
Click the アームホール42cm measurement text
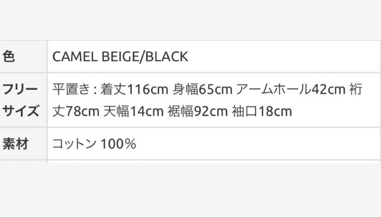click(x=291, y=89)
